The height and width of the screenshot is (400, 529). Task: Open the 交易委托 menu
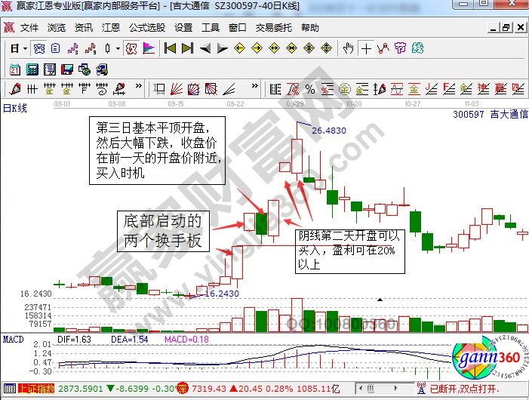pos(274,28)
